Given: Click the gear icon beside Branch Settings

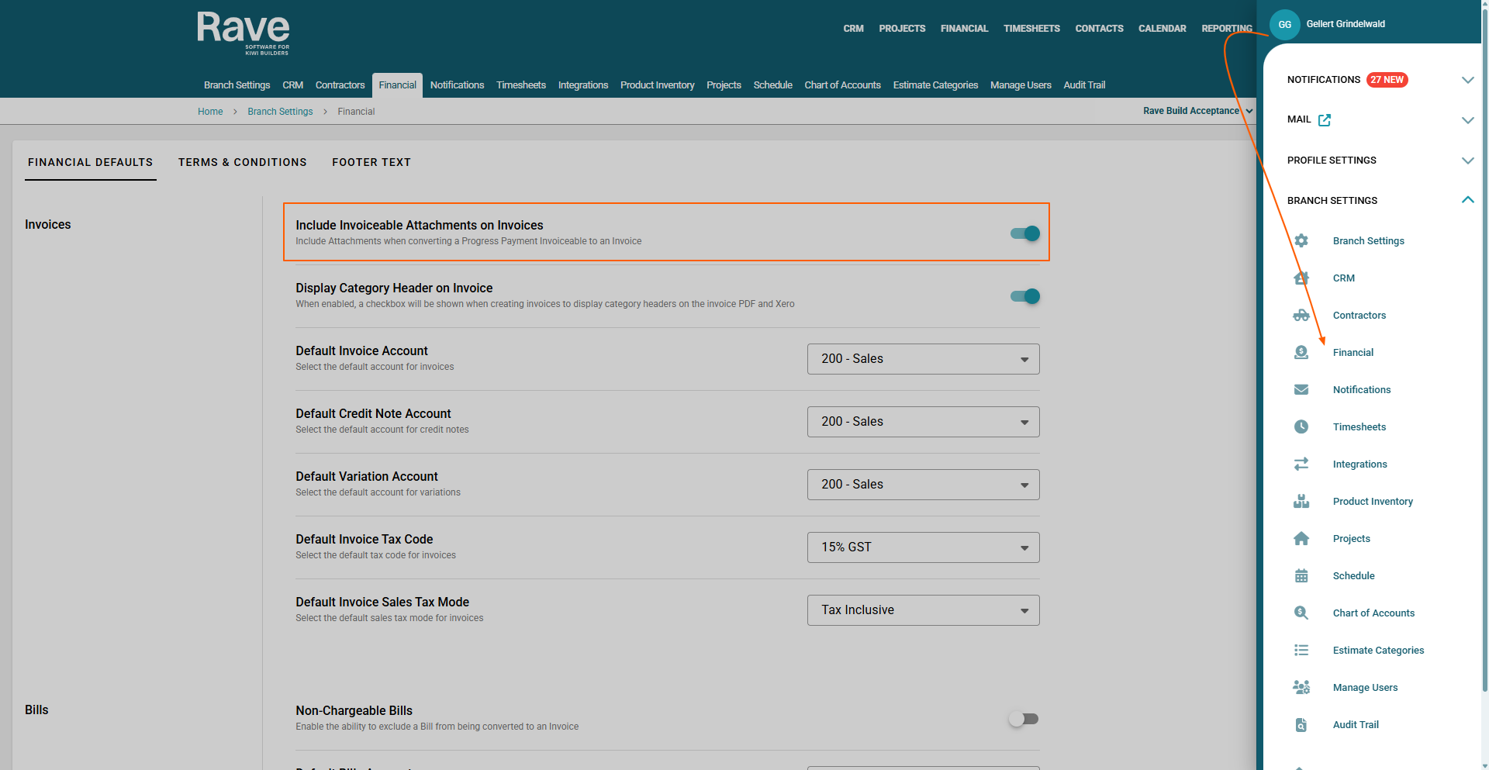Looking at the screenshot, I should pyautogui.click(x=1301, y=240).
